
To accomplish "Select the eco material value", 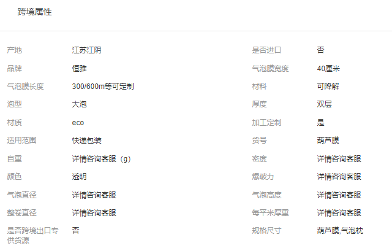I will pyautogui.click(x=78, y=123).
